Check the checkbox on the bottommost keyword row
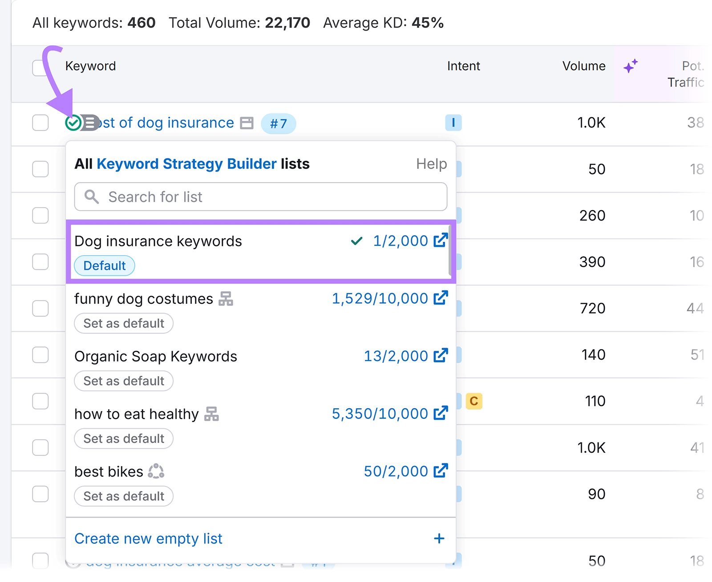712x582 pixels. 40,561
